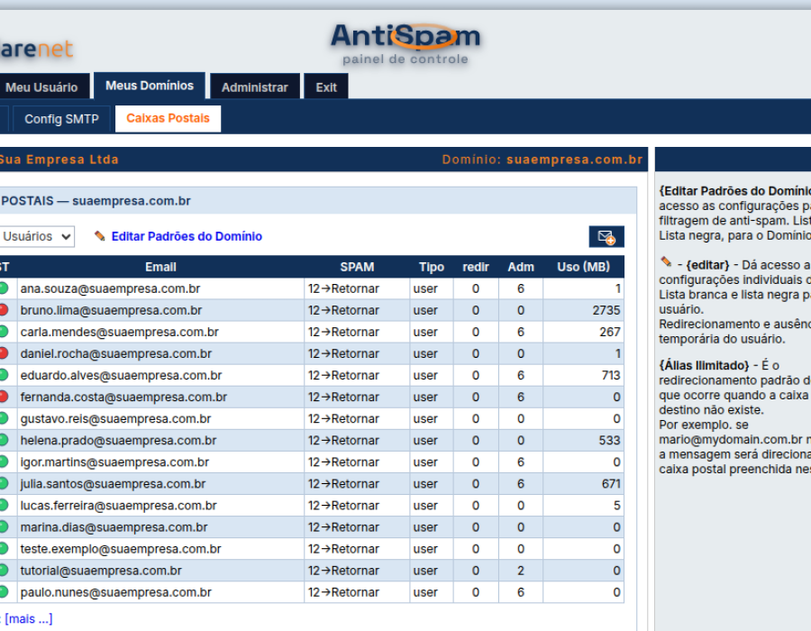Switch to the Meu Usuário tab
Screen dimensions: 811x631
(43, 87)
